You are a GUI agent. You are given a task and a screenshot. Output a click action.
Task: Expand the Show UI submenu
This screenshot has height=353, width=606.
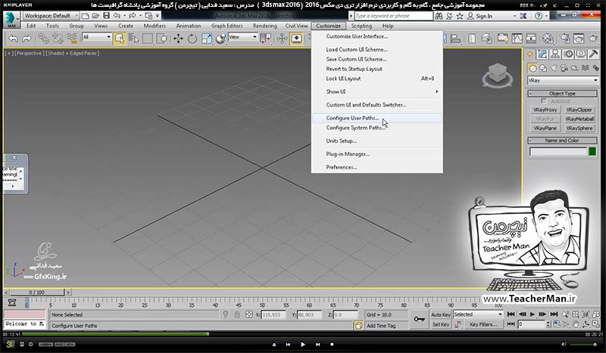coord(376,91)
